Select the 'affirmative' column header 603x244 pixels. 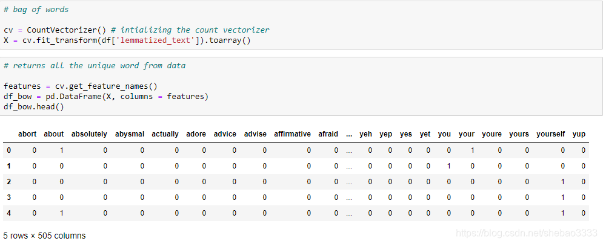coord(292,134)
